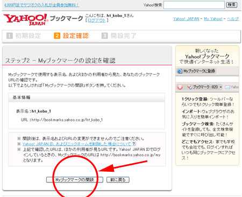The image size is (242, 197).
Task: Open the ヘルプ link
Action: pyautogui.click(x=233, y=19)
